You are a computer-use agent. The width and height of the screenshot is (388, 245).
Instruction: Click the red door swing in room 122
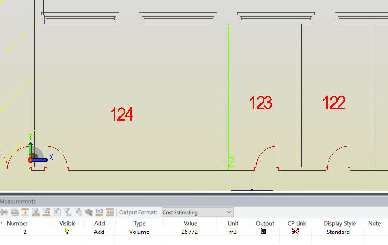338,158
